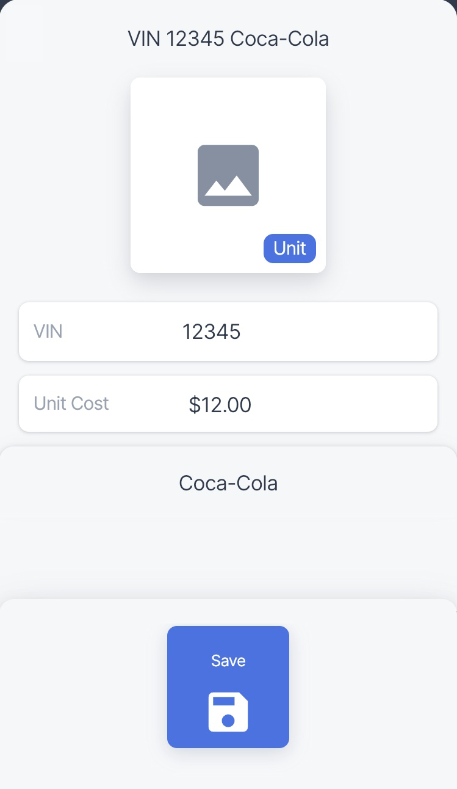The width and height of the screenshot is (457, 789).
Task: Click the floppy disk save icon
Action: [228, 711]
